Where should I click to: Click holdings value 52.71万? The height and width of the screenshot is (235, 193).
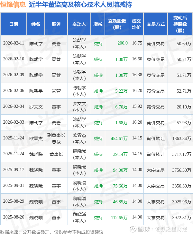(x=184, y=91)
